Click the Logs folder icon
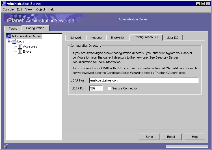This screenshot has height=150, width=212. (x=14, y=41)
